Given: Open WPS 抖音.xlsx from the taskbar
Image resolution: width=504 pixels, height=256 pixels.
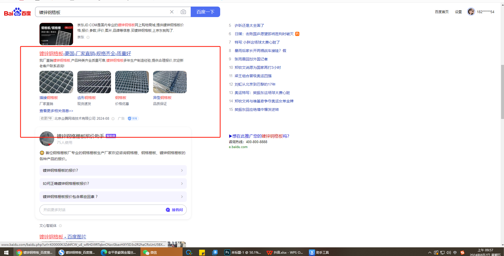Looking at the screenshot, I should click(x=285, y=252).
